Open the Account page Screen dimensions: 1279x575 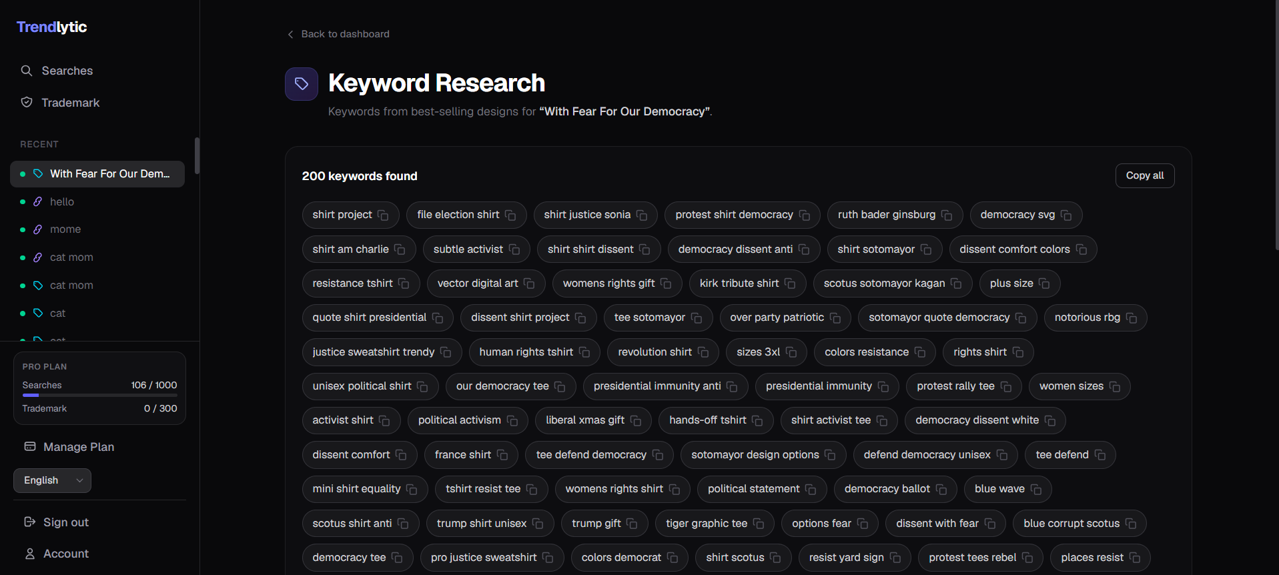coord(65,554)
